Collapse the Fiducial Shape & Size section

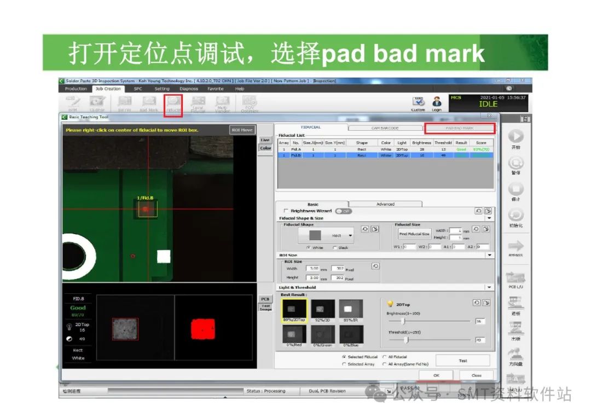tap(489, 218)
